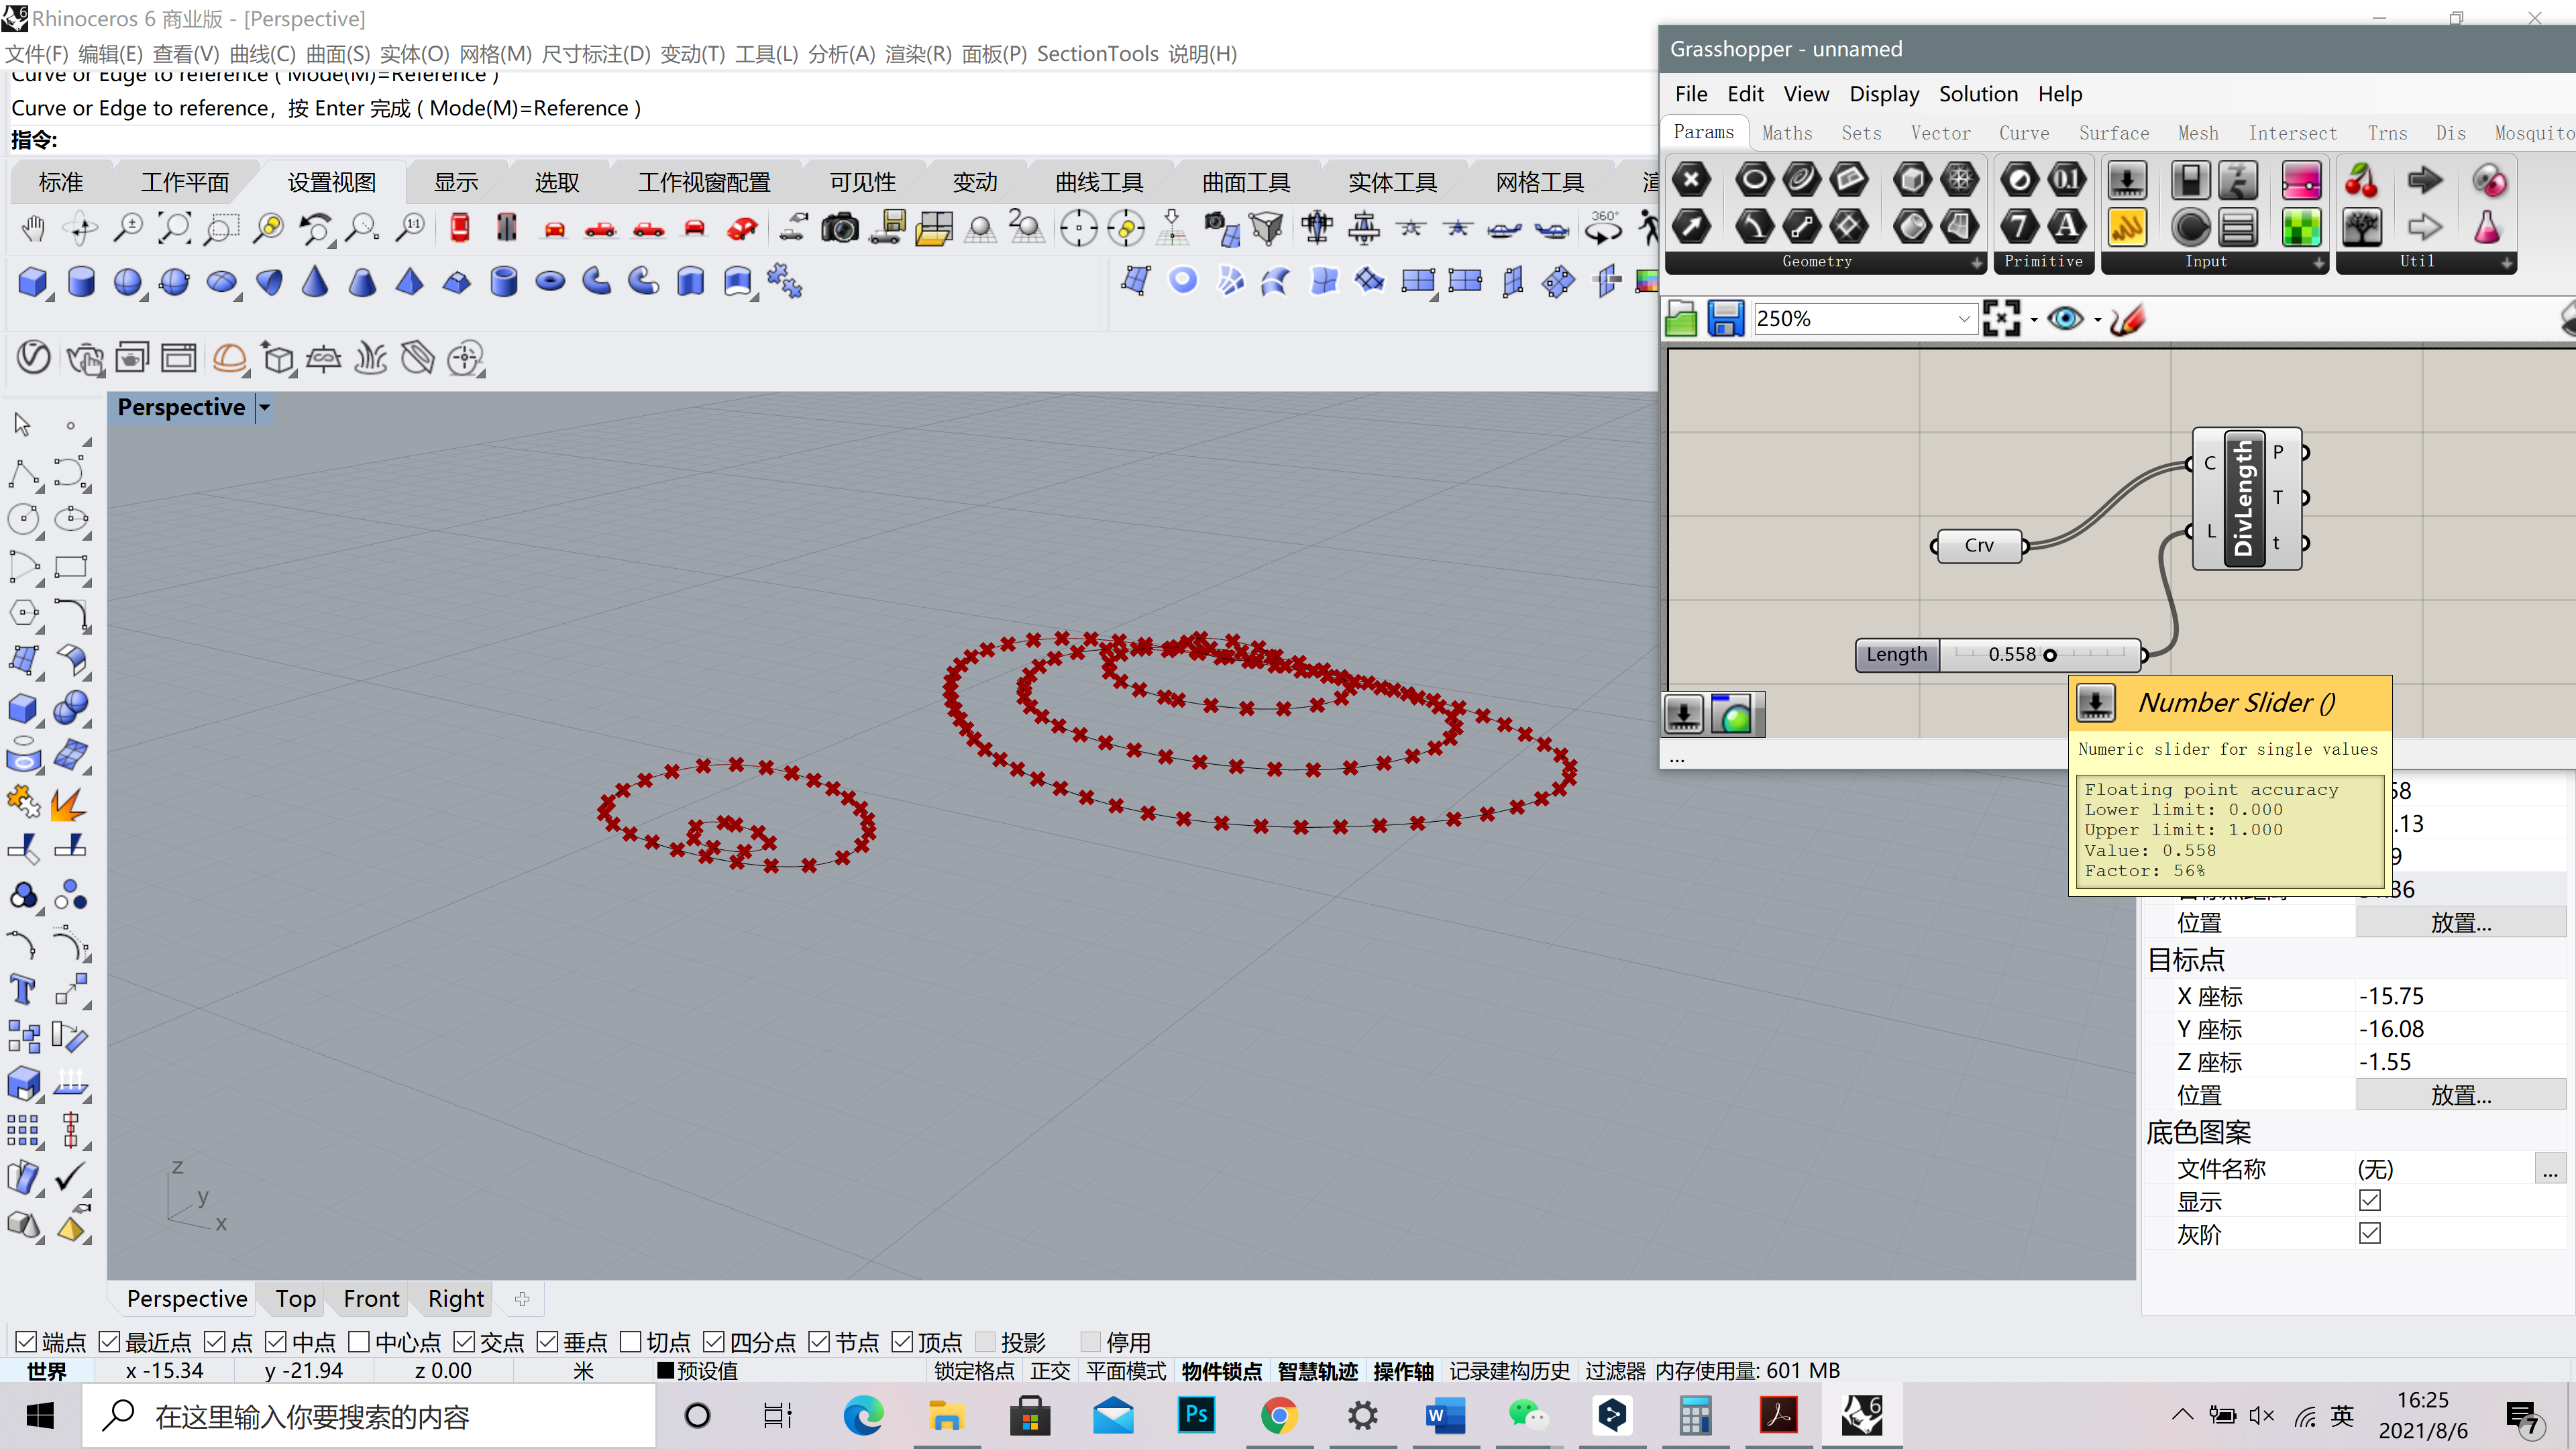
Task: Open the Text tool in left sidebar
Action: (x=23, y=989)
